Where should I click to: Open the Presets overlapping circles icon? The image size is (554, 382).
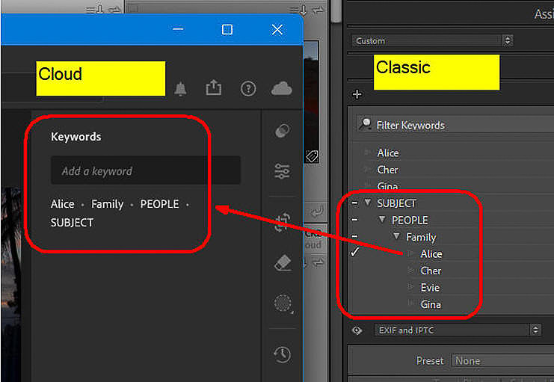[x=283, y=131]
